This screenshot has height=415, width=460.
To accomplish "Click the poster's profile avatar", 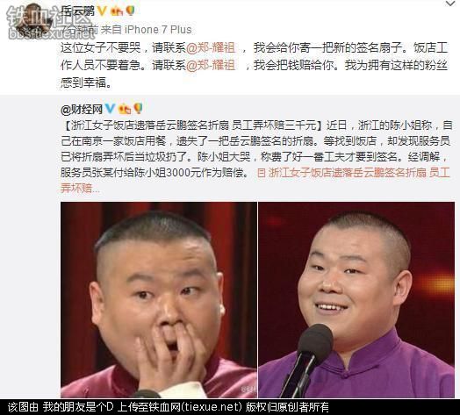I will (x=32, y=20).
